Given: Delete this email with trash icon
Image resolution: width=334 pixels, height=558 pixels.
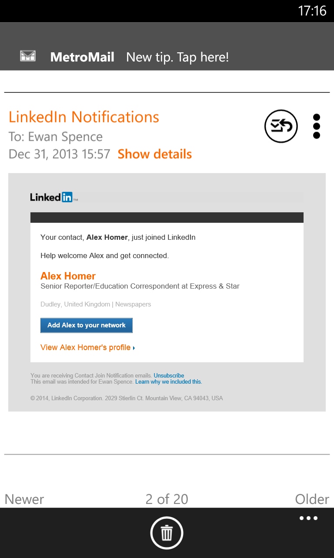Looking at the screenshot, I should click(x=167, y=533).
